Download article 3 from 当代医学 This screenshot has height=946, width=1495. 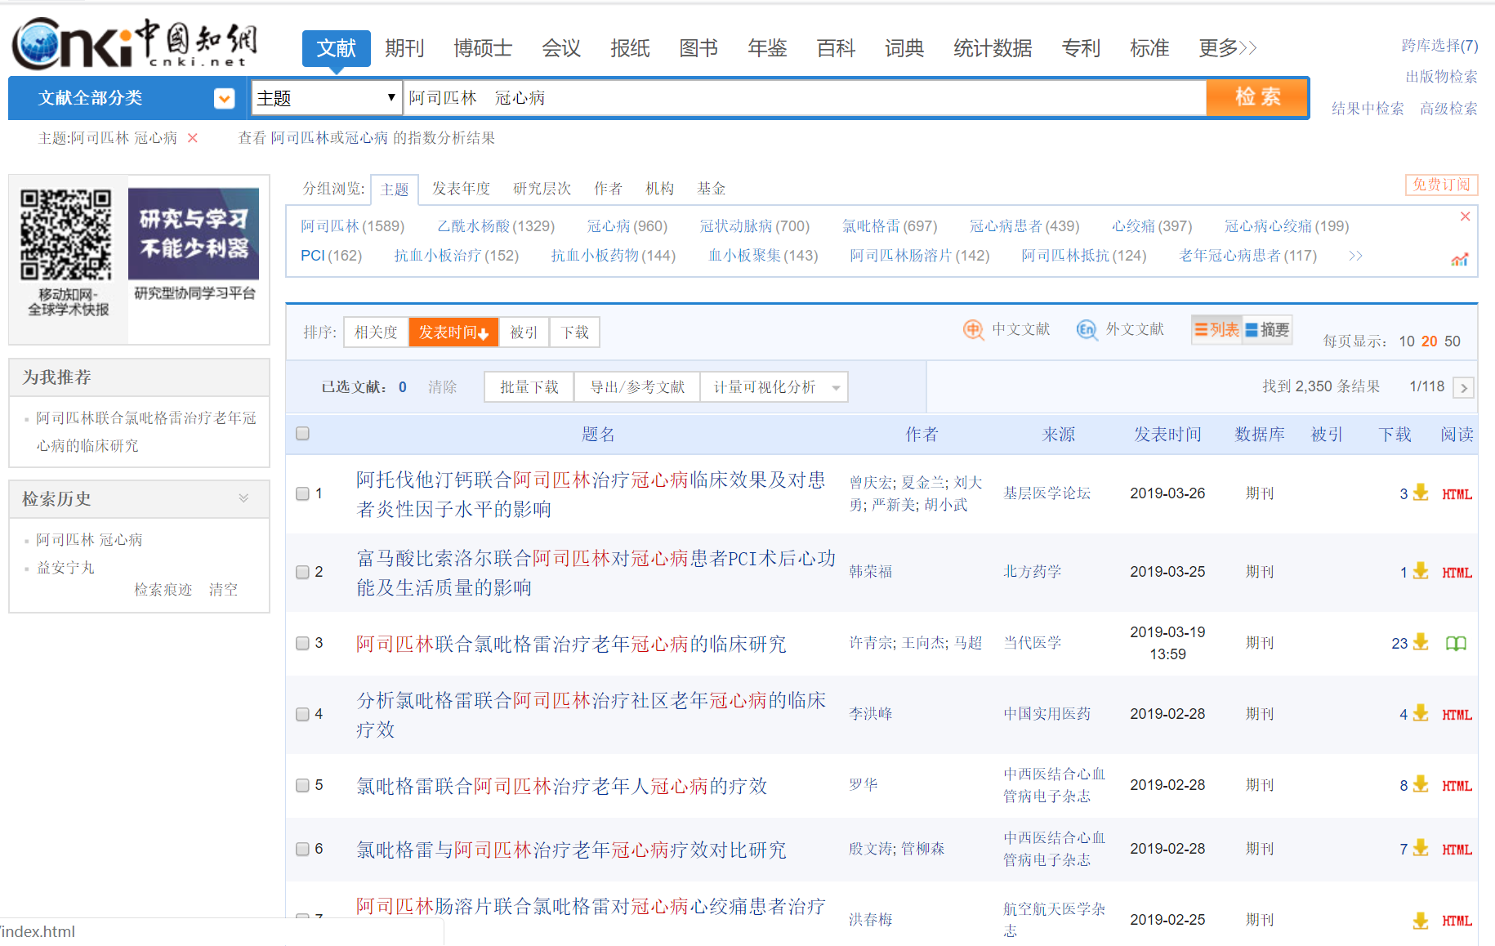pyautogui.click(x=1421, y=642)
